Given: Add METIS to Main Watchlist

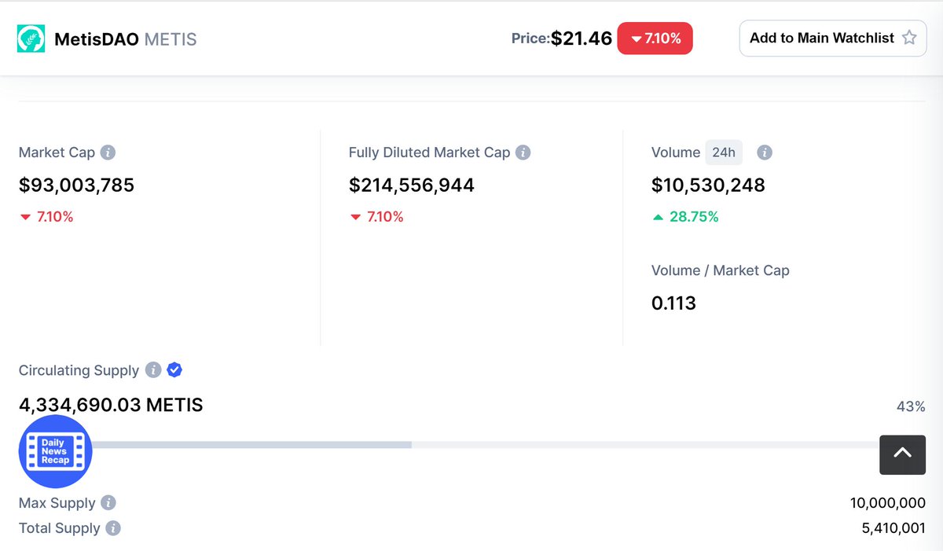Looking at the screenshot, I should click(833, 38).
